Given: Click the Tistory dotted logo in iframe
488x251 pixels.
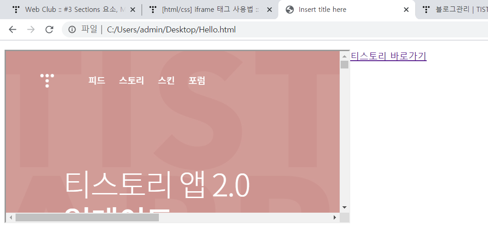Looking at the screenshot, I should (x=47, y=81).
